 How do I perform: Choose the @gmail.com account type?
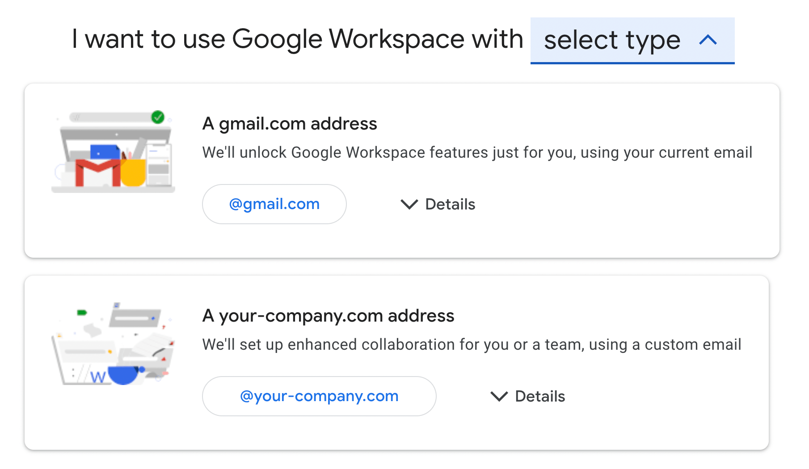pos(274,204)
